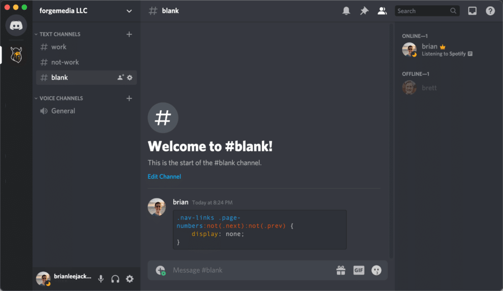Open notification settings bell icon
Image resolution: width=503 pixels, height=291 pixels.
346,11
